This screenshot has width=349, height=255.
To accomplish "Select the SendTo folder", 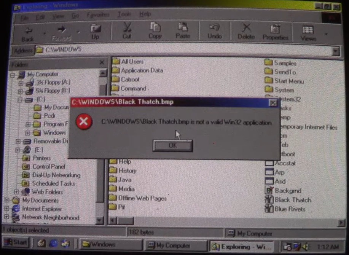I will 285,72.
